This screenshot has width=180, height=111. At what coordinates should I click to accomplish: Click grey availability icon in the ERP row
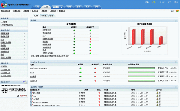coord(74,36)
